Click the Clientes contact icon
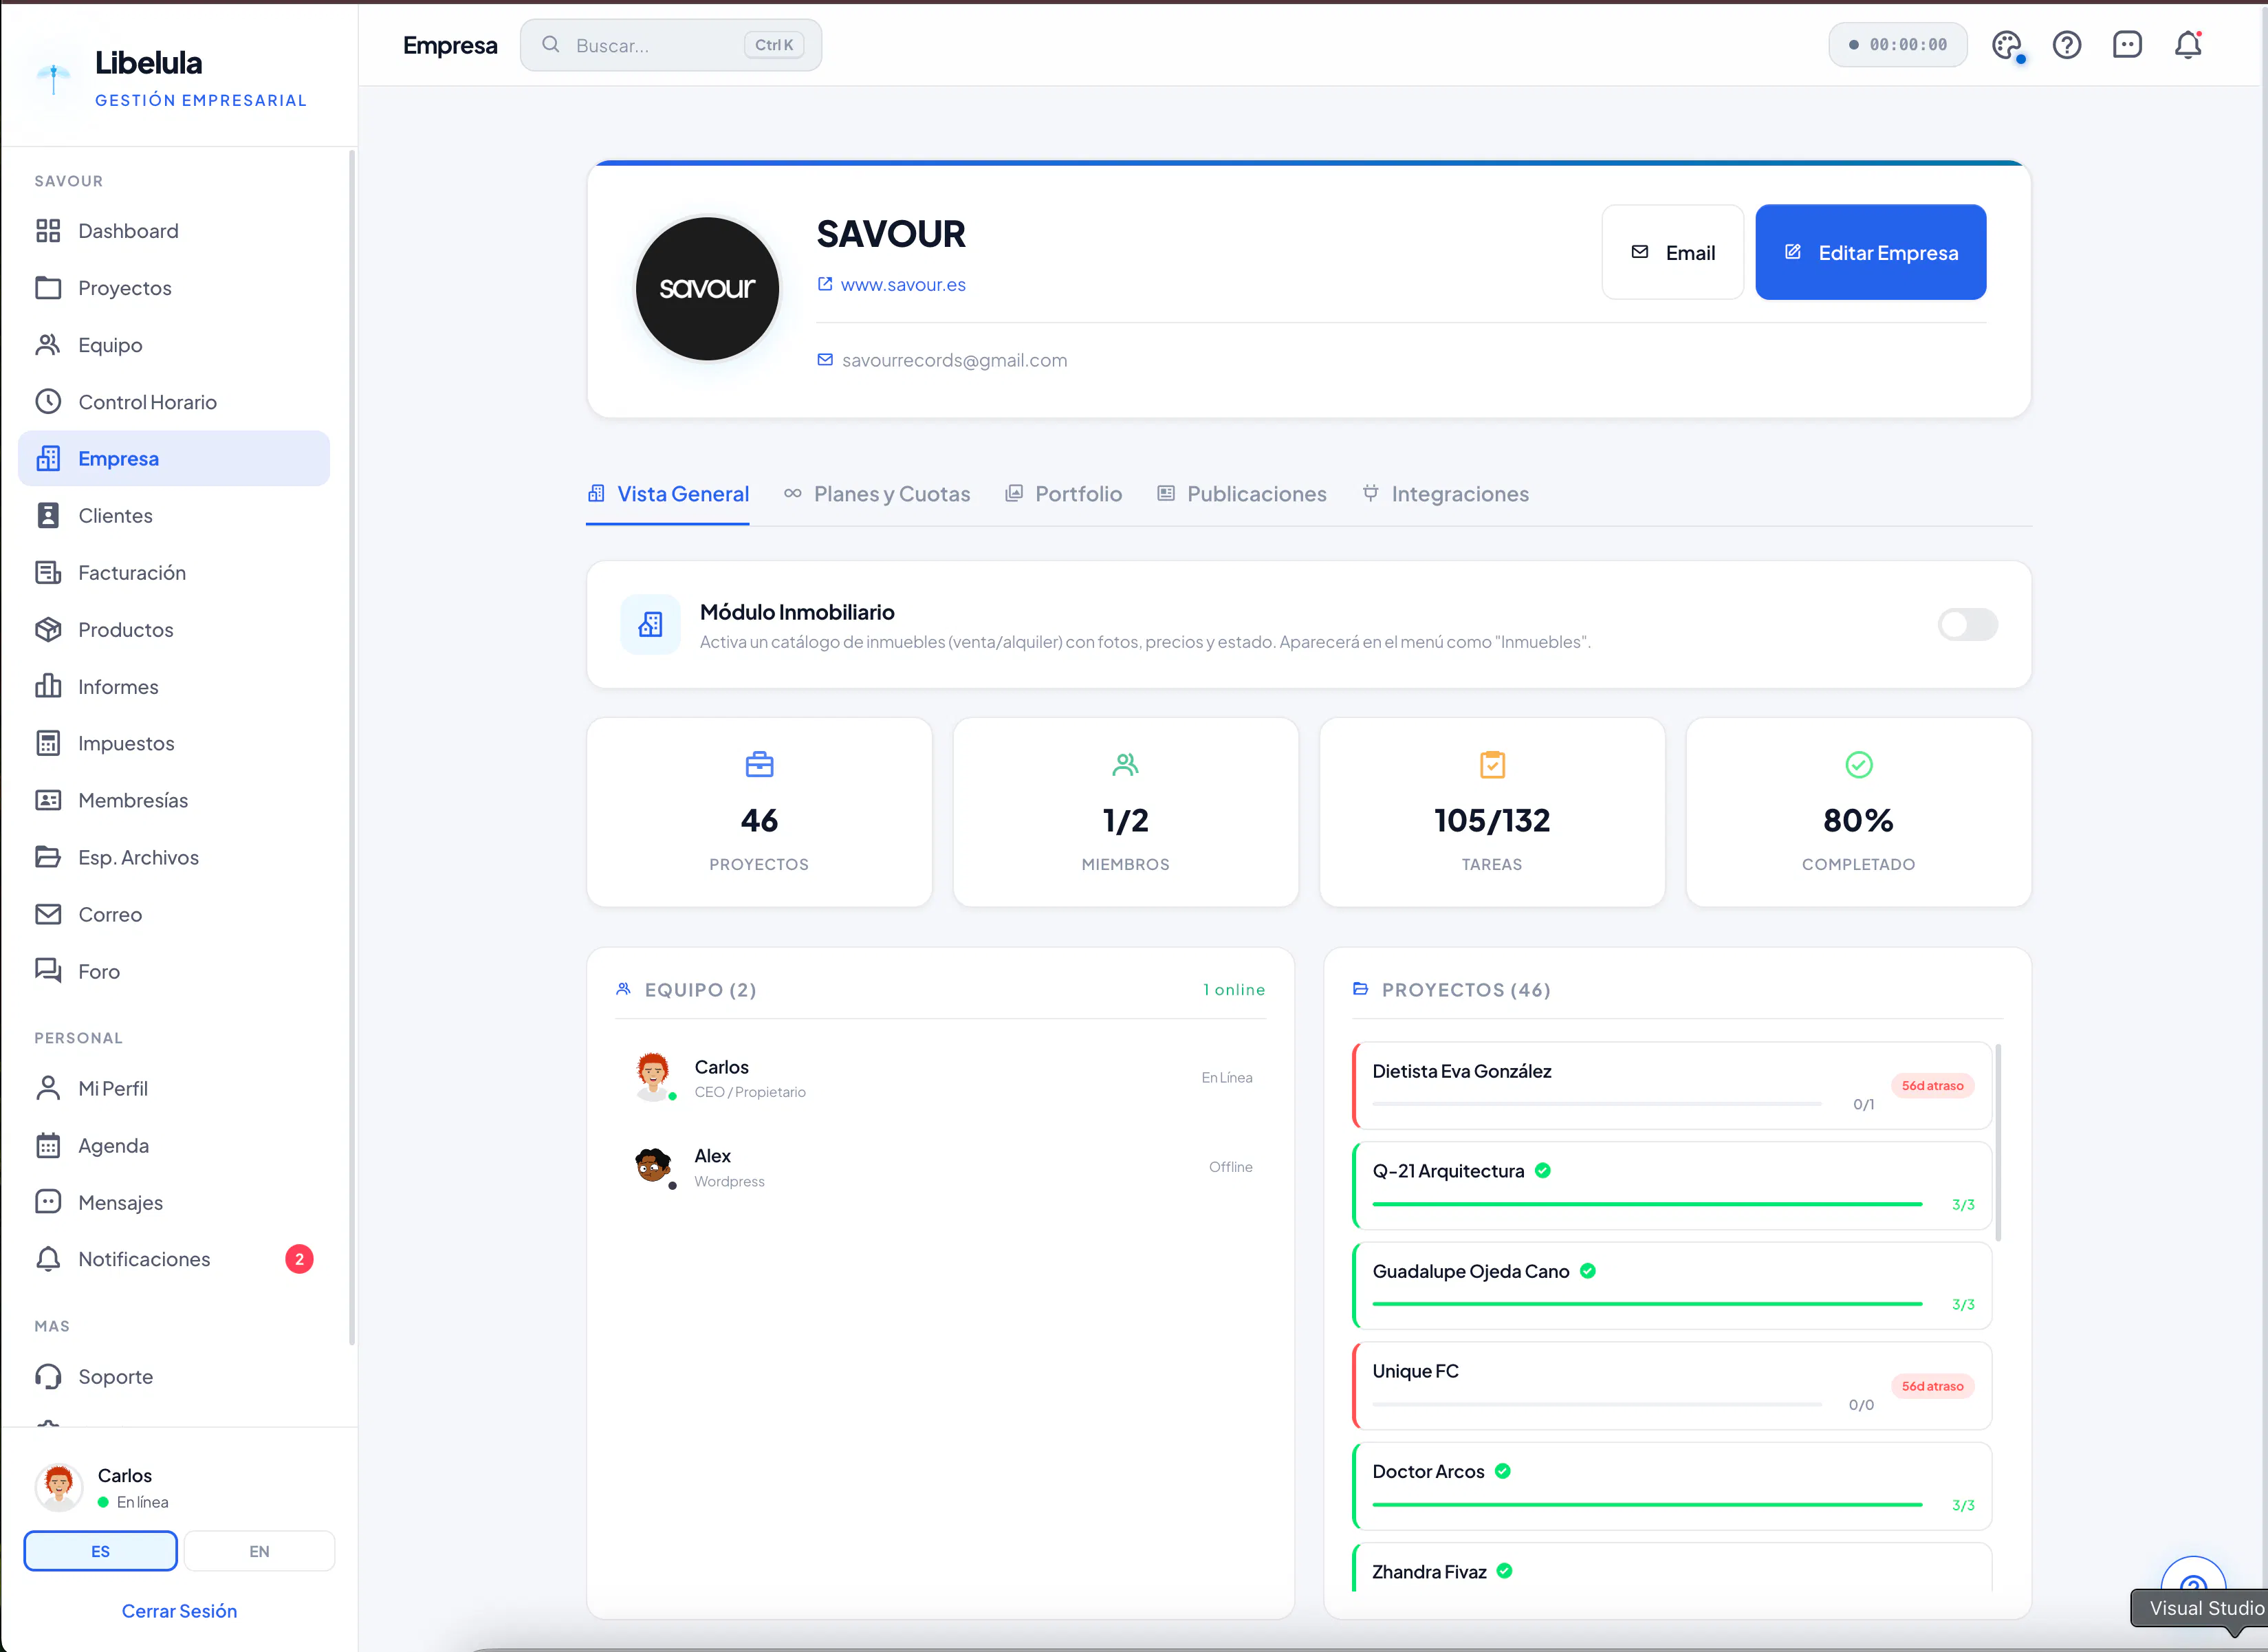Image resolution: width=2268 pixels, height=1652 pixels. (48, 516)
